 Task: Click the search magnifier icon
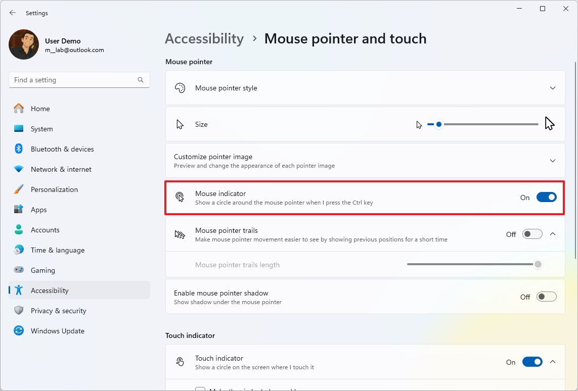pyautogui.click(x=140, y=80)
